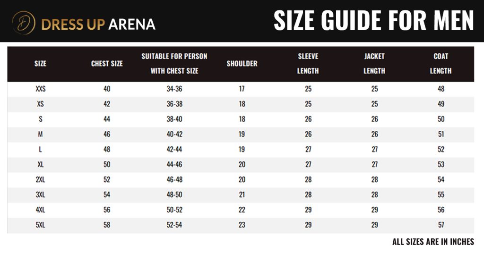Select the 5XL size row label

(40, 225)
